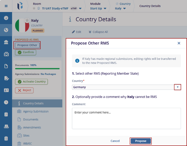Click the ID card contacts icon in sidebar
This screenshot has width=187, height=146.
click(x=6, y=90)
